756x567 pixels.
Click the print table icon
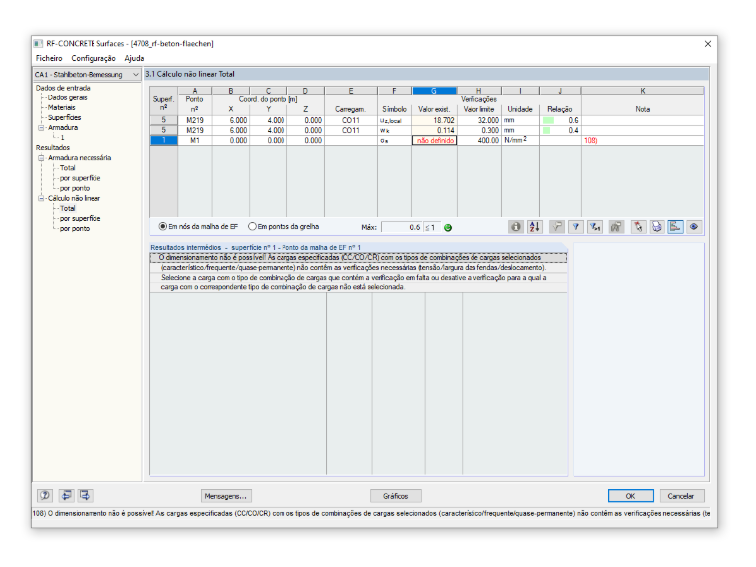click(x=657, y=227)
